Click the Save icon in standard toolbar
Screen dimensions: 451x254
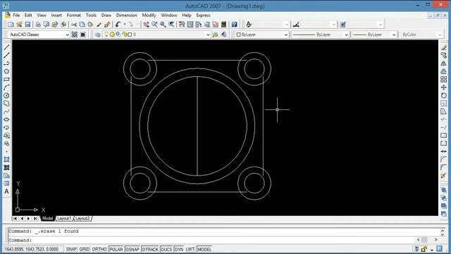(x=27, y=25)
